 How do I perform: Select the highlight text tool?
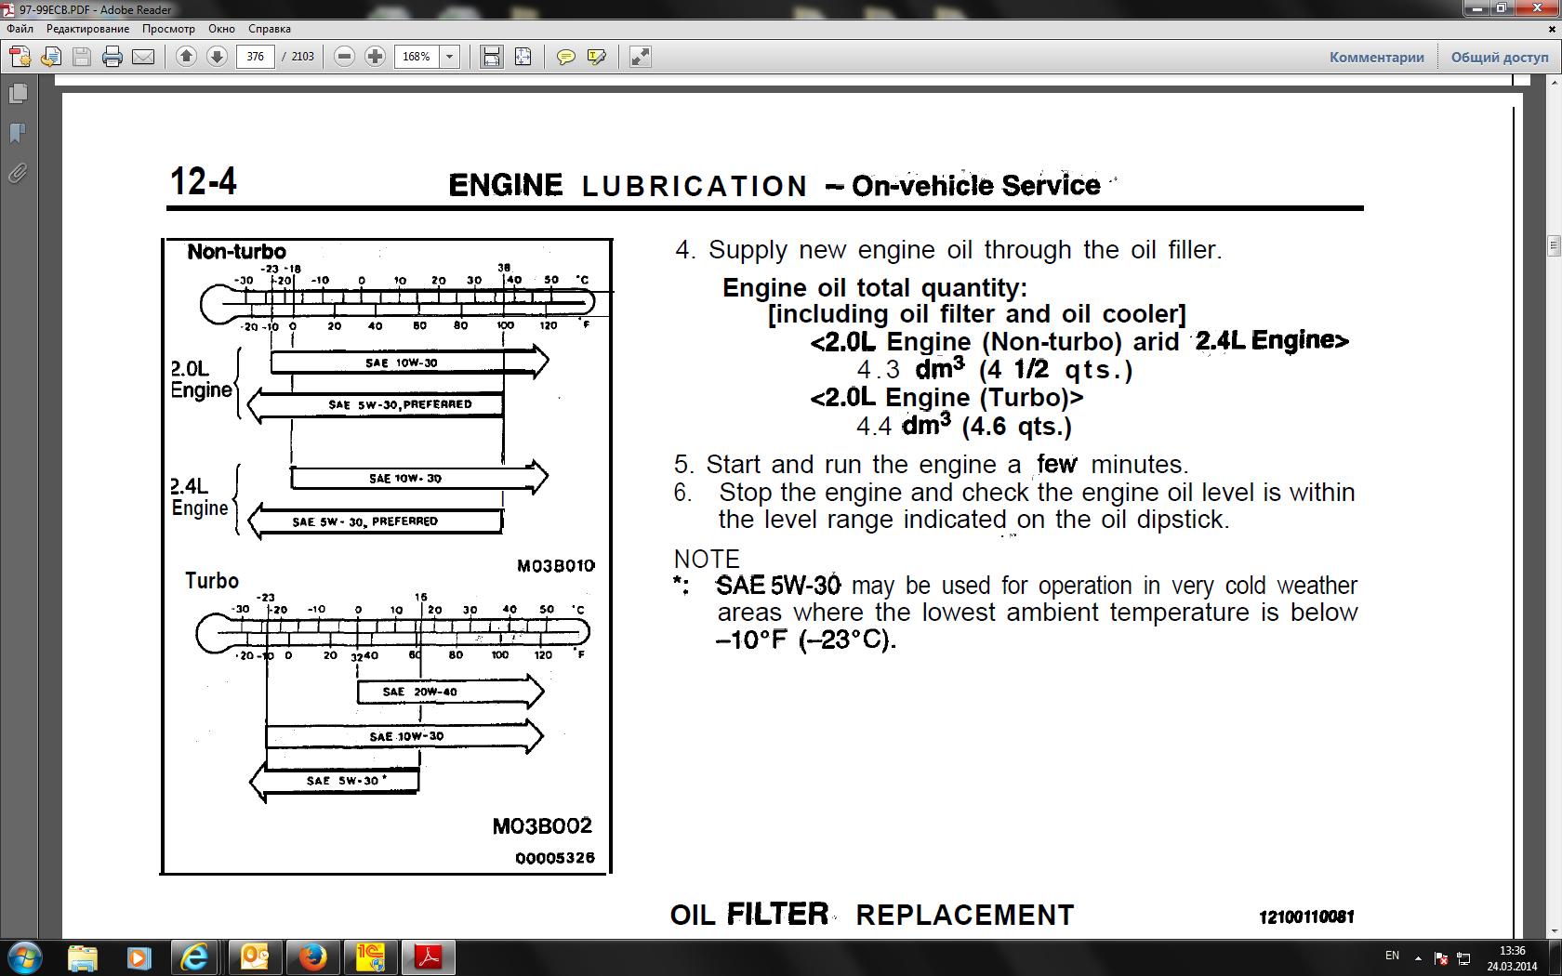click(597, 57)
